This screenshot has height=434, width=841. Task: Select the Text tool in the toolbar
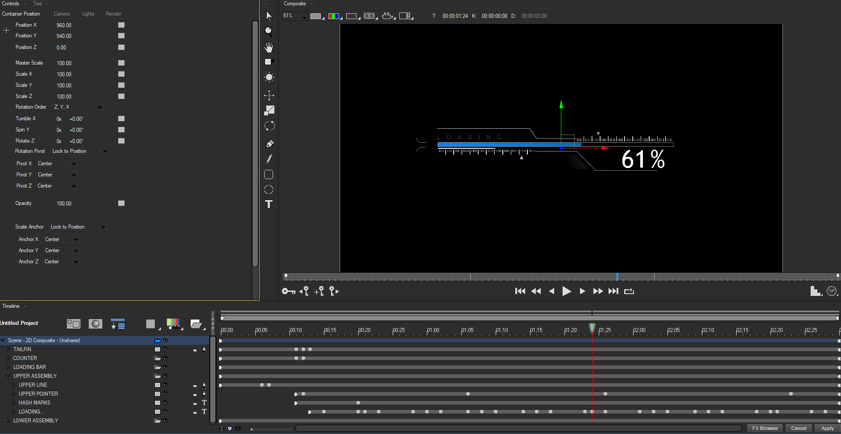[269, 205]
